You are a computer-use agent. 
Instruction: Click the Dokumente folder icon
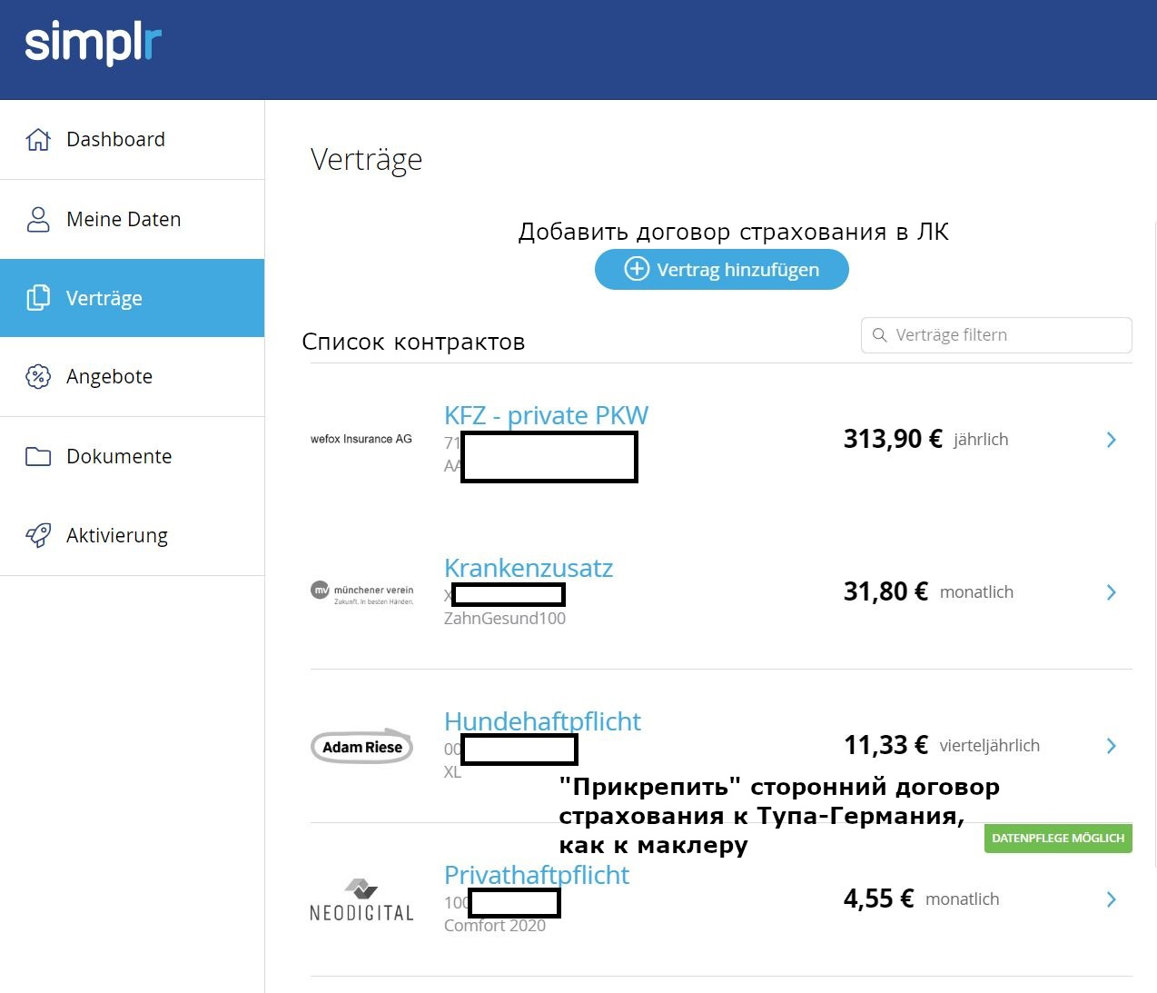tap(38, 456)
